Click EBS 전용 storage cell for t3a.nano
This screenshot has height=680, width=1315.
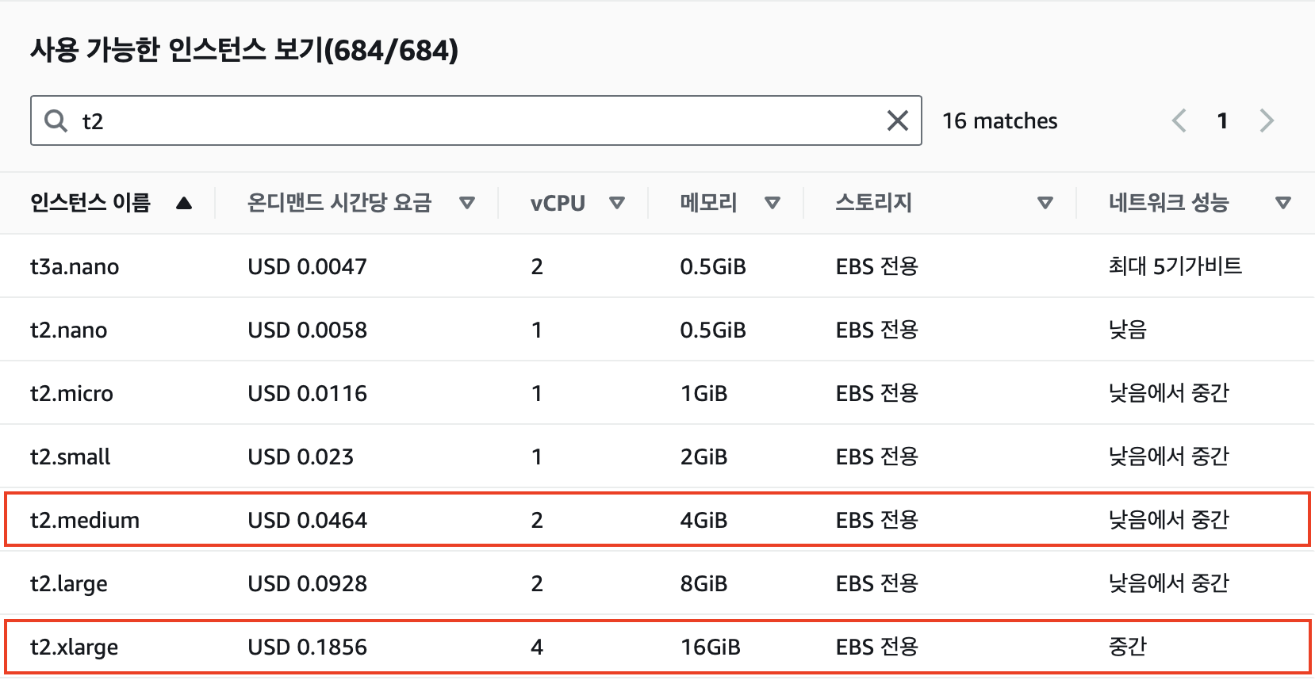point(876,266)
